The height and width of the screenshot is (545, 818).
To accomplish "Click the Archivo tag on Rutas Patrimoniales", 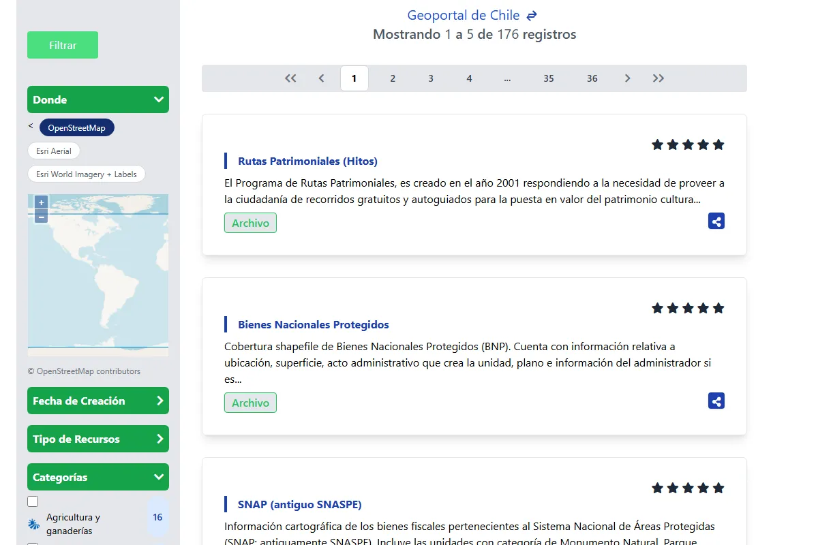I will point(250,223).
